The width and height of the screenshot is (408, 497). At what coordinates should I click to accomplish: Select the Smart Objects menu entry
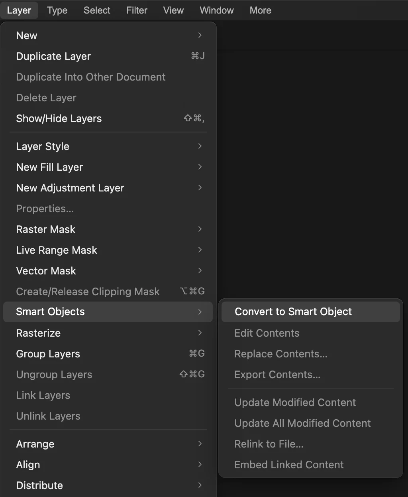coord(108,312)
